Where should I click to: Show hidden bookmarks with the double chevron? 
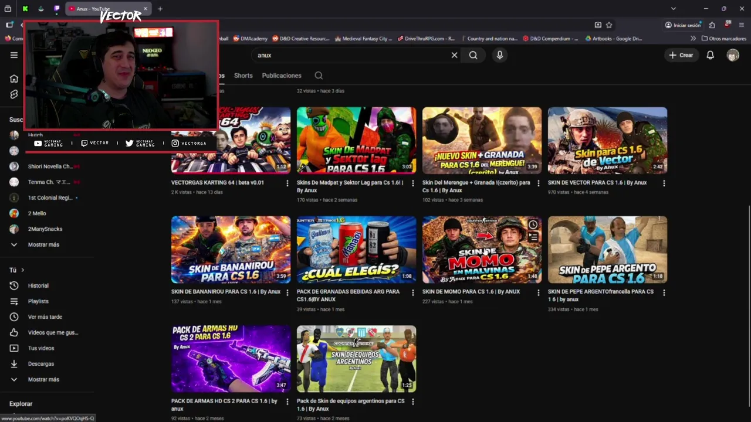coord(693,39)
